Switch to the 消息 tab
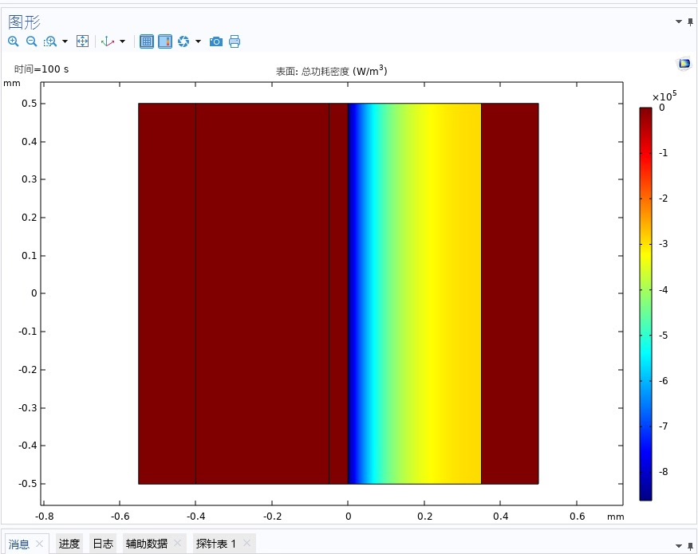Image resolution: width=698 pixels, height=554 pixels. [x=18, y=544]
